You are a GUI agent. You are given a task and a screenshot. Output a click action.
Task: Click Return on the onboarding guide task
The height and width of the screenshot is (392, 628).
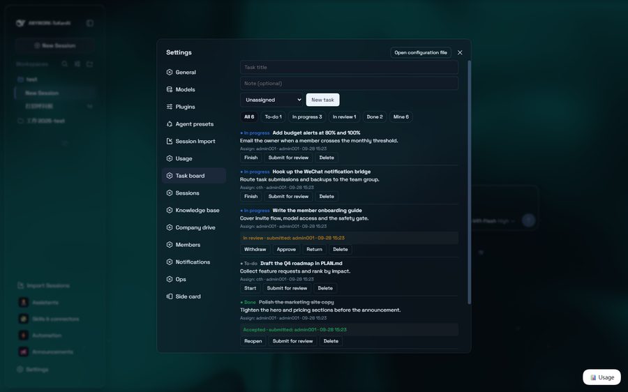click(x=314, y=249)
